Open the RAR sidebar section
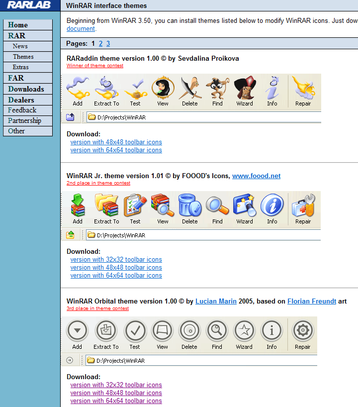The image size is (358, 407). (28, 35)
